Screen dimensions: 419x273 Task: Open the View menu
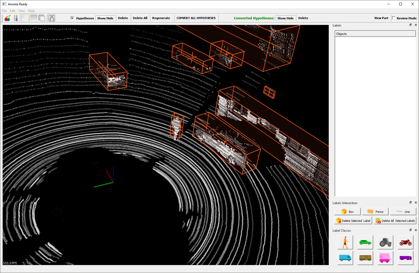pos(22,11)
